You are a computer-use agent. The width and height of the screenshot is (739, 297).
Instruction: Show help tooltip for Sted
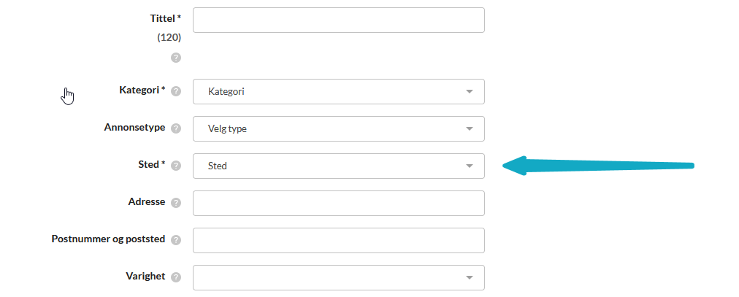(176, 166)
